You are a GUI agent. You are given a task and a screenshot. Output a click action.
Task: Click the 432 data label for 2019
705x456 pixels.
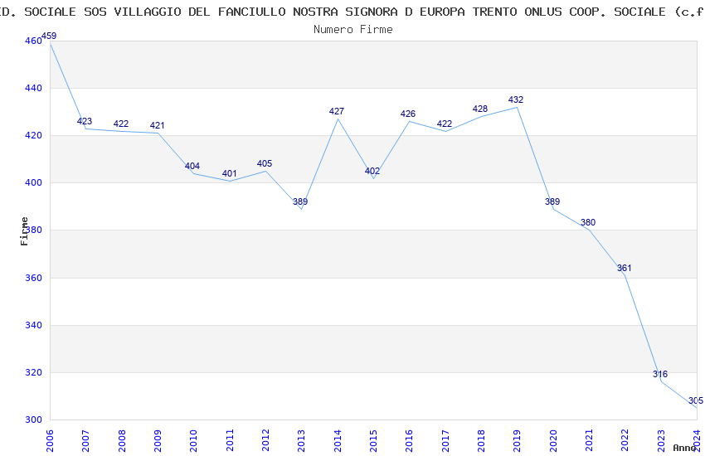tap(516, 99)
